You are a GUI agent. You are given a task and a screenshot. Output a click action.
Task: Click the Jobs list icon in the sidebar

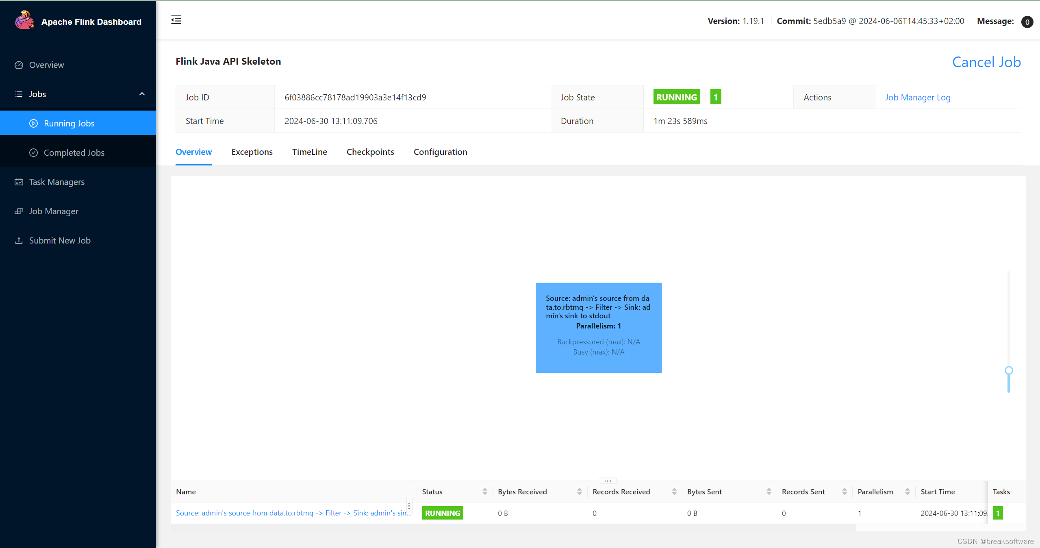(19, 94)
